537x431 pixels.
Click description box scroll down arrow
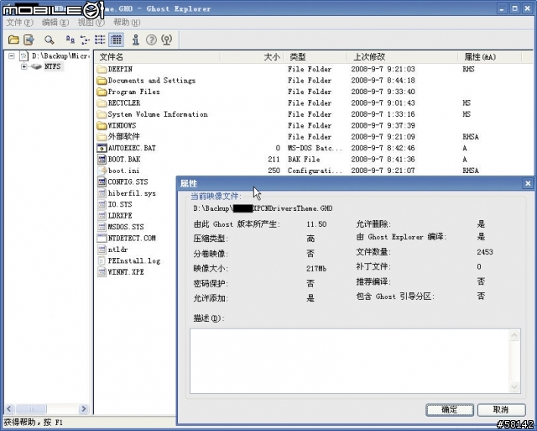(x=514, y=387)
